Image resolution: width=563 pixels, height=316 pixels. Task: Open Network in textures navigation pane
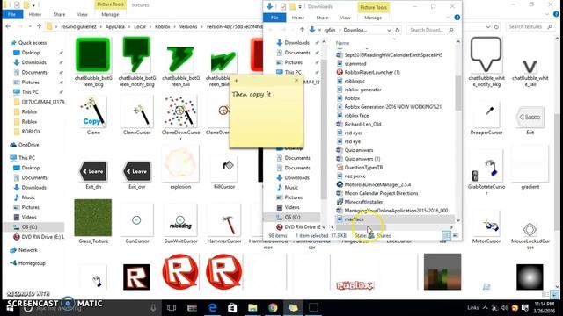[x=27, y=250]
